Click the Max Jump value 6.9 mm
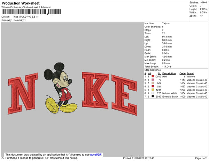 pos(166,63)
